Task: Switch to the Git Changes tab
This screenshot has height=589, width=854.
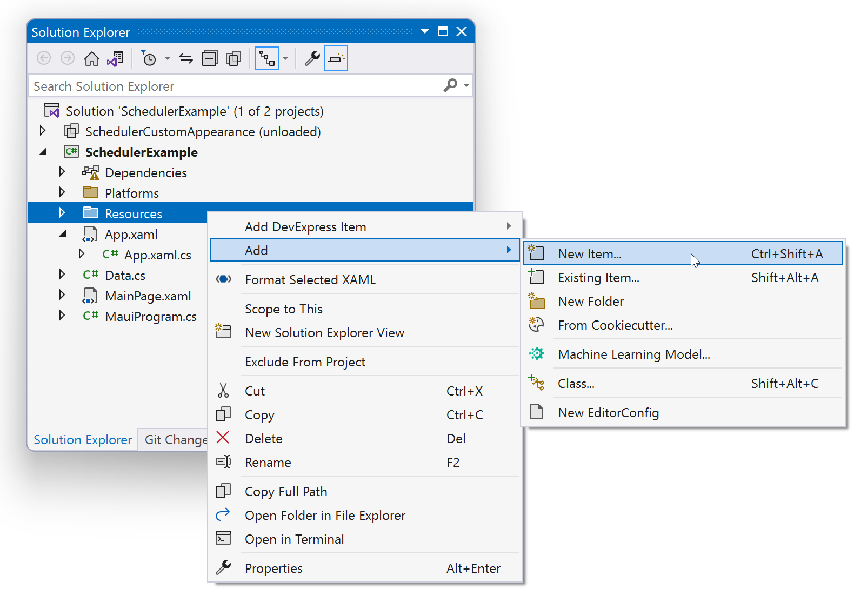Action: [175, 440]
